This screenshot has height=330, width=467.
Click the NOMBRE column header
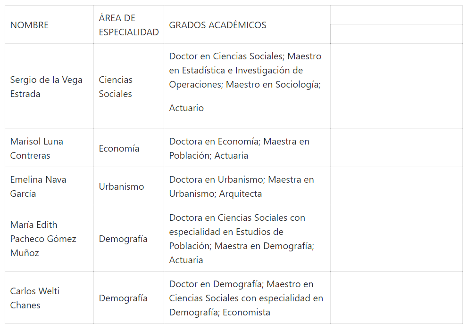click(x=29, y=25)
